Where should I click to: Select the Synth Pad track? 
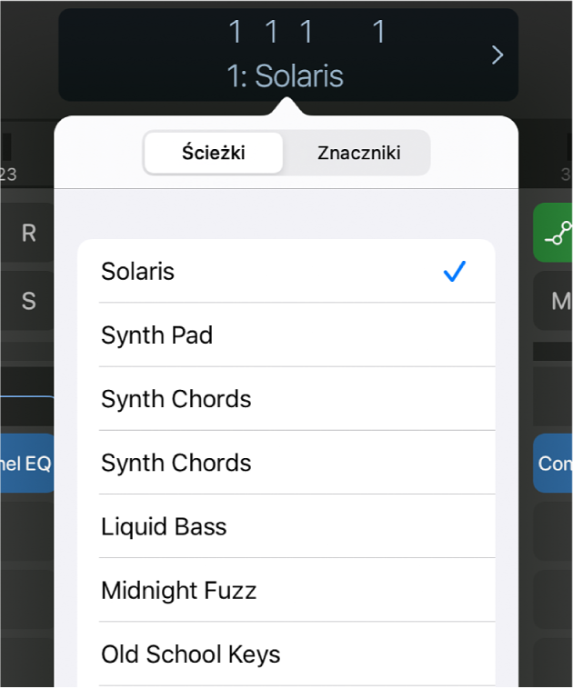coord(156,335)
